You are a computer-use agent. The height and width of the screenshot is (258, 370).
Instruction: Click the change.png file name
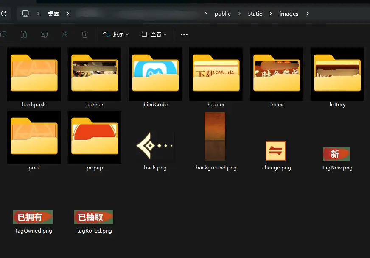pyautogui.click(x=277, y=168)
